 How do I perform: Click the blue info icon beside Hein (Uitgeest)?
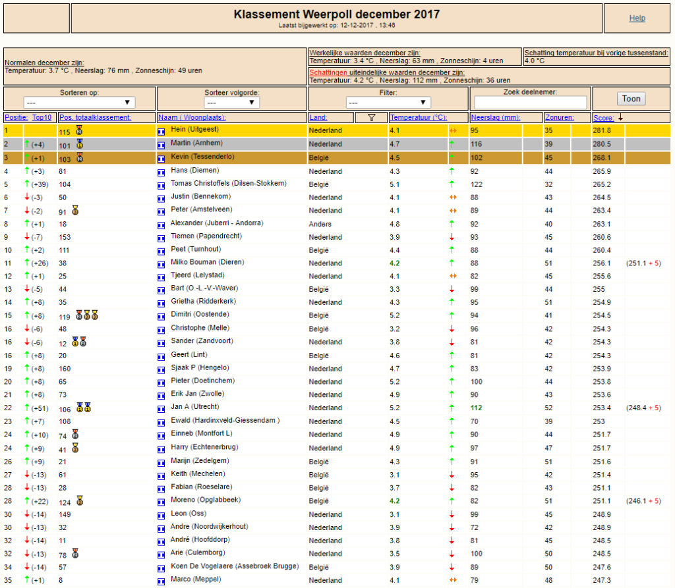click(161, 132)
